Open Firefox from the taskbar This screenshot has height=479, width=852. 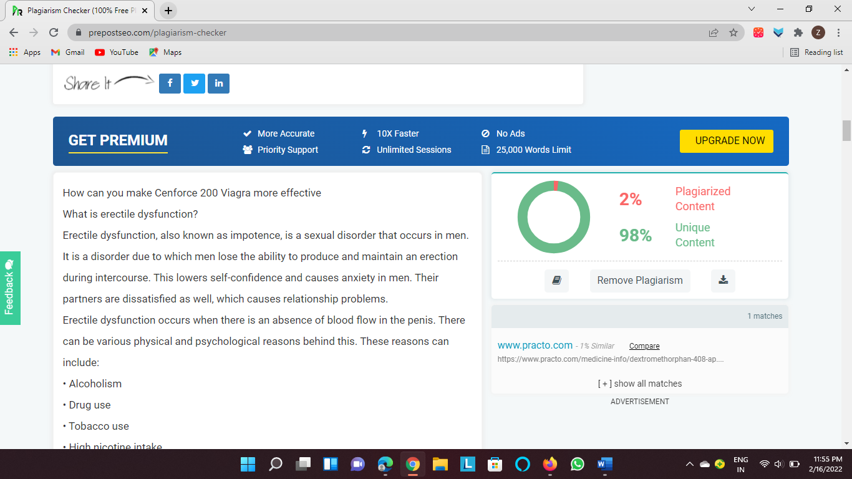click(549, 464)
